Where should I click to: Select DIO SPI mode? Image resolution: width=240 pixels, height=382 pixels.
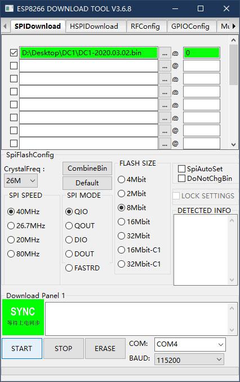69,239
